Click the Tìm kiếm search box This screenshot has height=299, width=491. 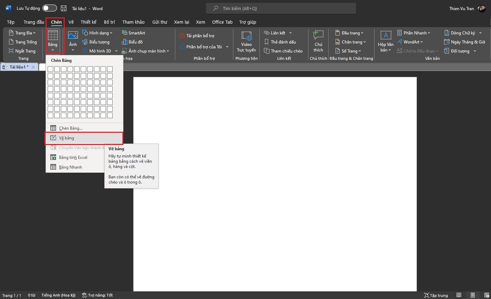(281, 8)
